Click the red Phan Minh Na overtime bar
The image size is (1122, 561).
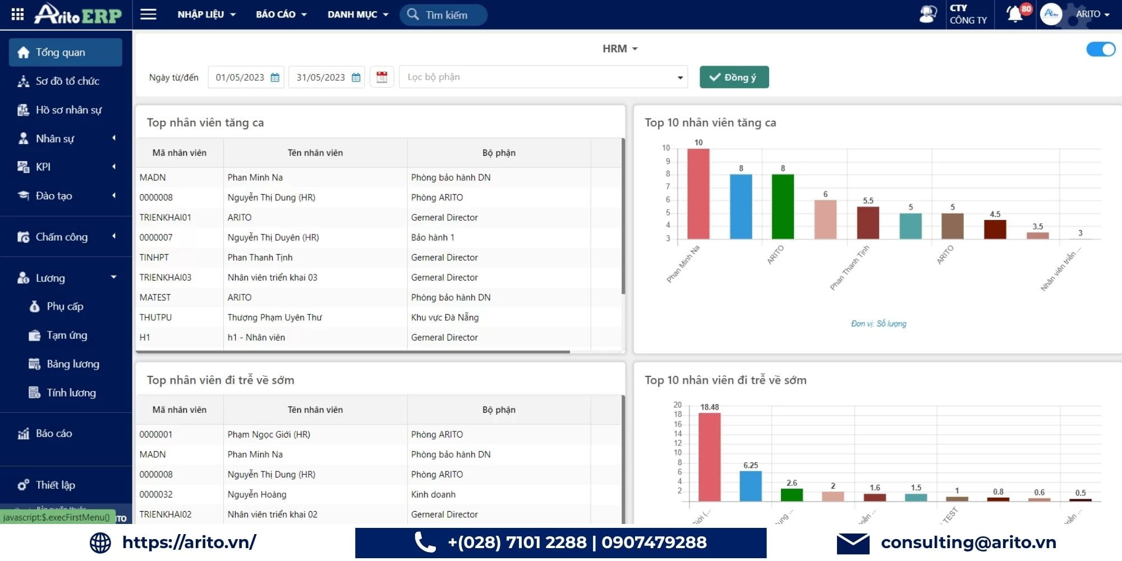click(x=698, y=194)
